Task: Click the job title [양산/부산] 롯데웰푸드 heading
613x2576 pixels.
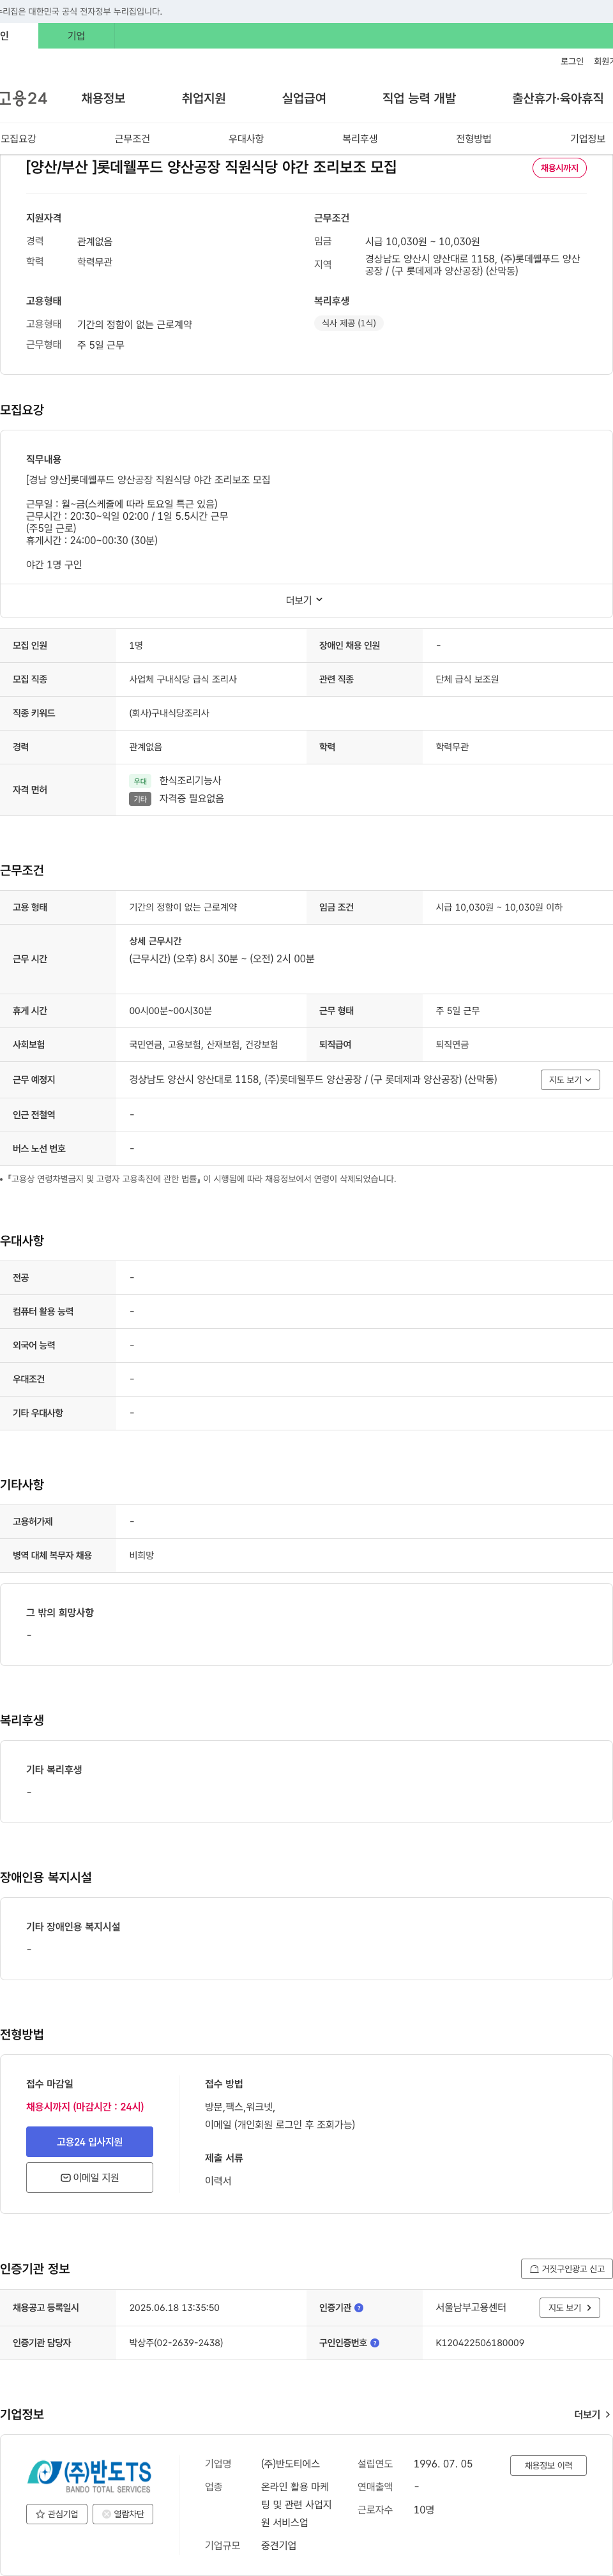Action: tap(211, 167)
